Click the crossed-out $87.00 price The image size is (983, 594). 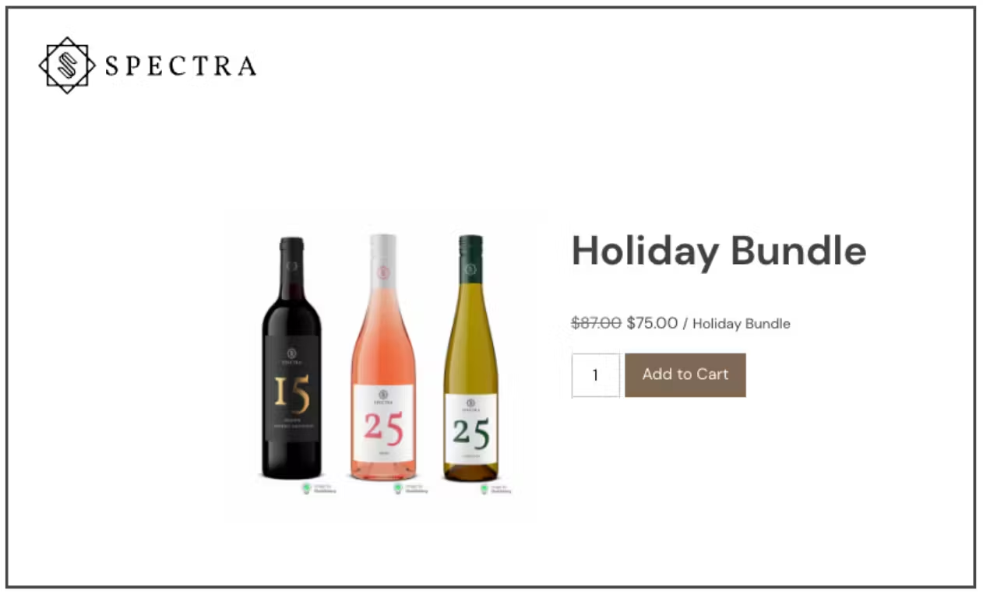(596, 323)
